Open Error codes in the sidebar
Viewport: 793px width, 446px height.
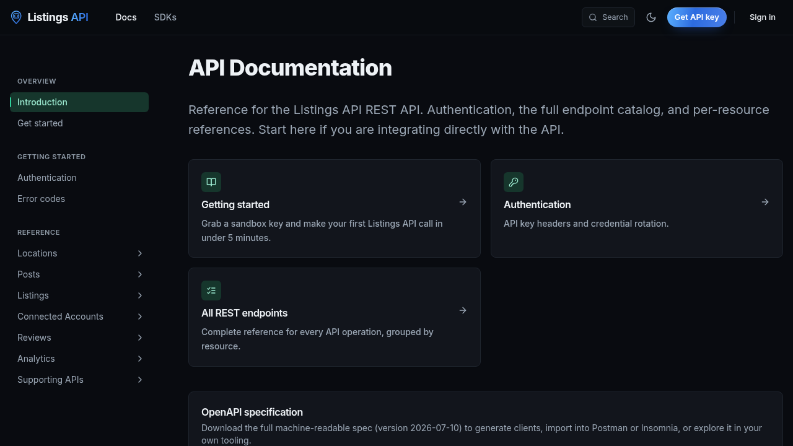tap(79, 199)
